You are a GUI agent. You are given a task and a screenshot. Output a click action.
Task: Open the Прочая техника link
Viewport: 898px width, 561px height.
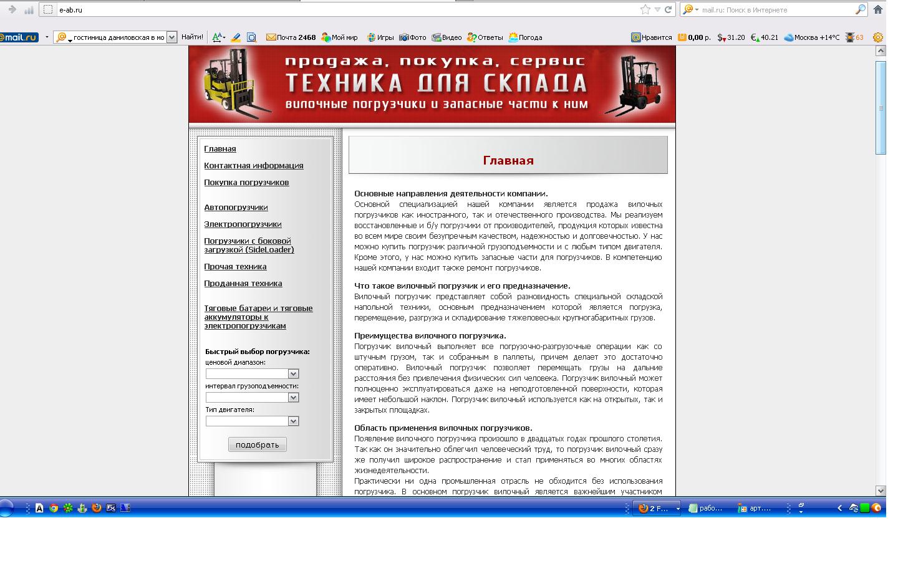tap(235, 267)
